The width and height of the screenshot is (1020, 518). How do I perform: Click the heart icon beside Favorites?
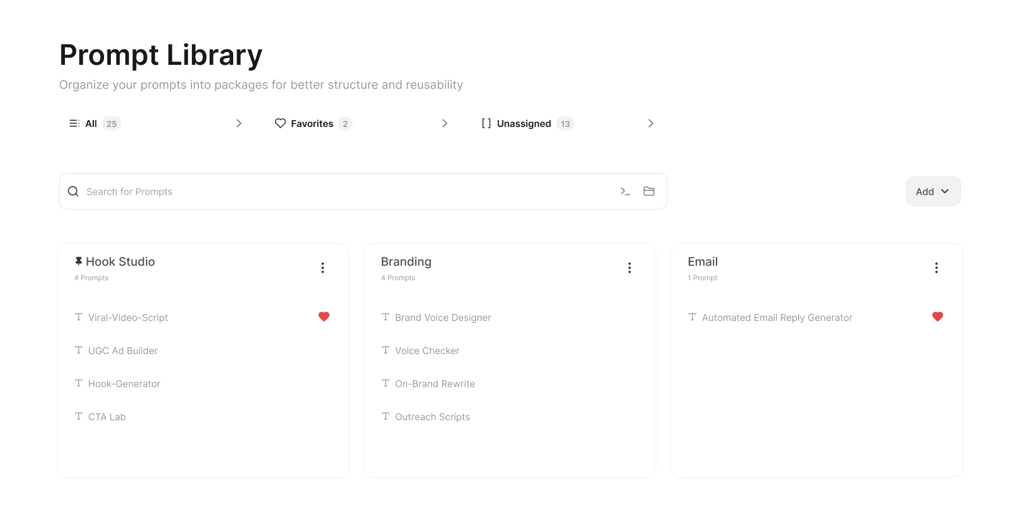click(x=281, y=123)
